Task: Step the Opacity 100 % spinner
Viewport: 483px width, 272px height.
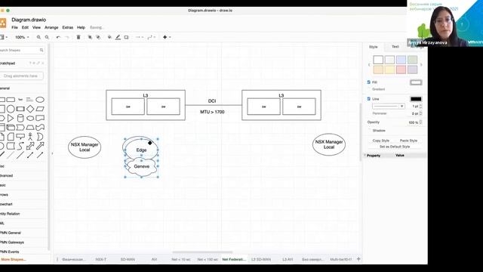Action: pos(421,122)
